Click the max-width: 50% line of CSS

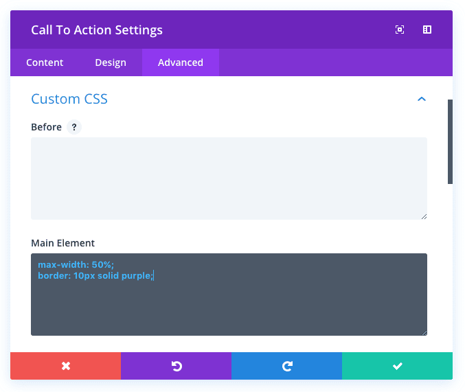(x=76, y=264)
